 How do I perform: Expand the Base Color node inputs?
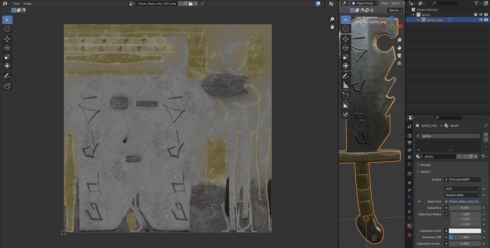[x=419, y=201]
